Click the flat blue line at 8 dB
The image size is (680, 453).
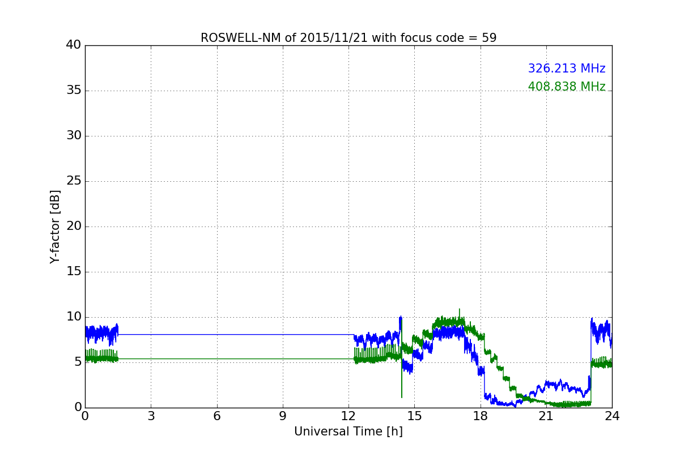pos(236,335)
